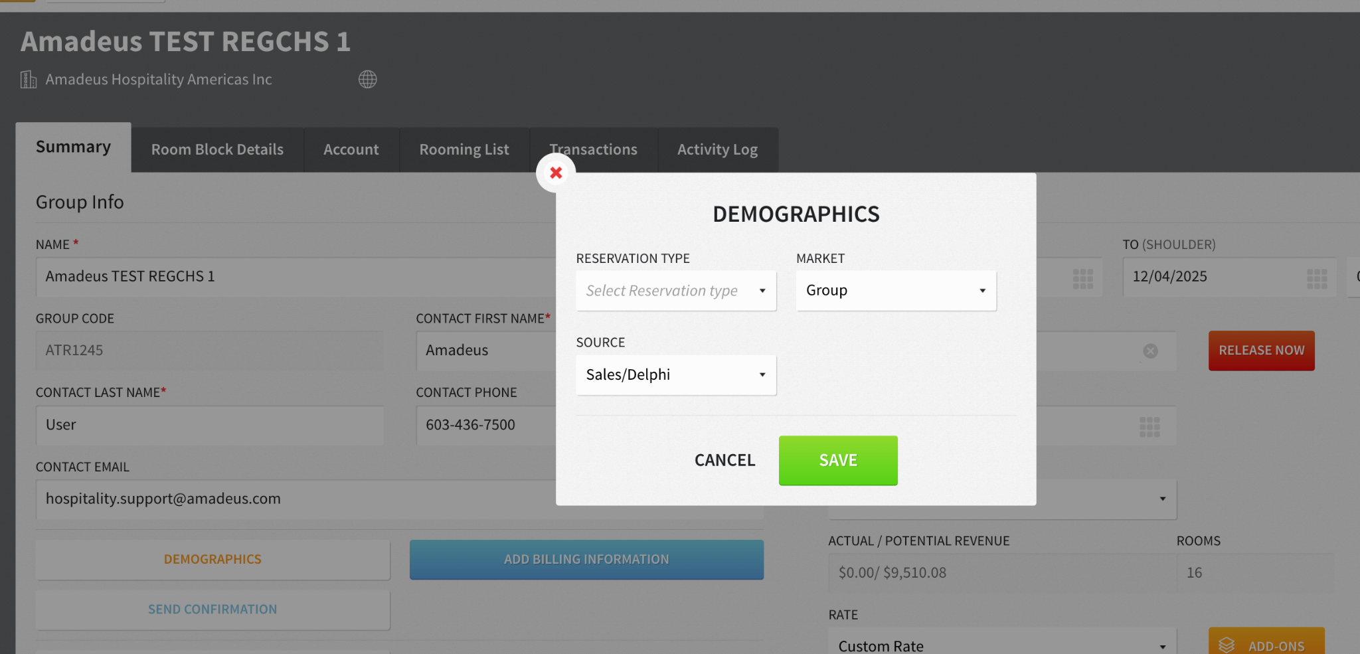Open the Market dropdown showing Group

pos(896,291)
